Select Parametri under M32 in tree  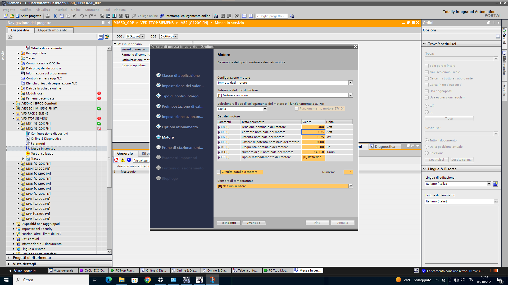[x=38, y=144]
